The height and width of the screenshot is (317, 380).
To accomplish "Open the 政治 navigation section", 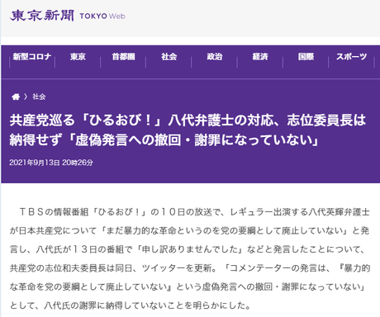I will [x=215, y=57].
